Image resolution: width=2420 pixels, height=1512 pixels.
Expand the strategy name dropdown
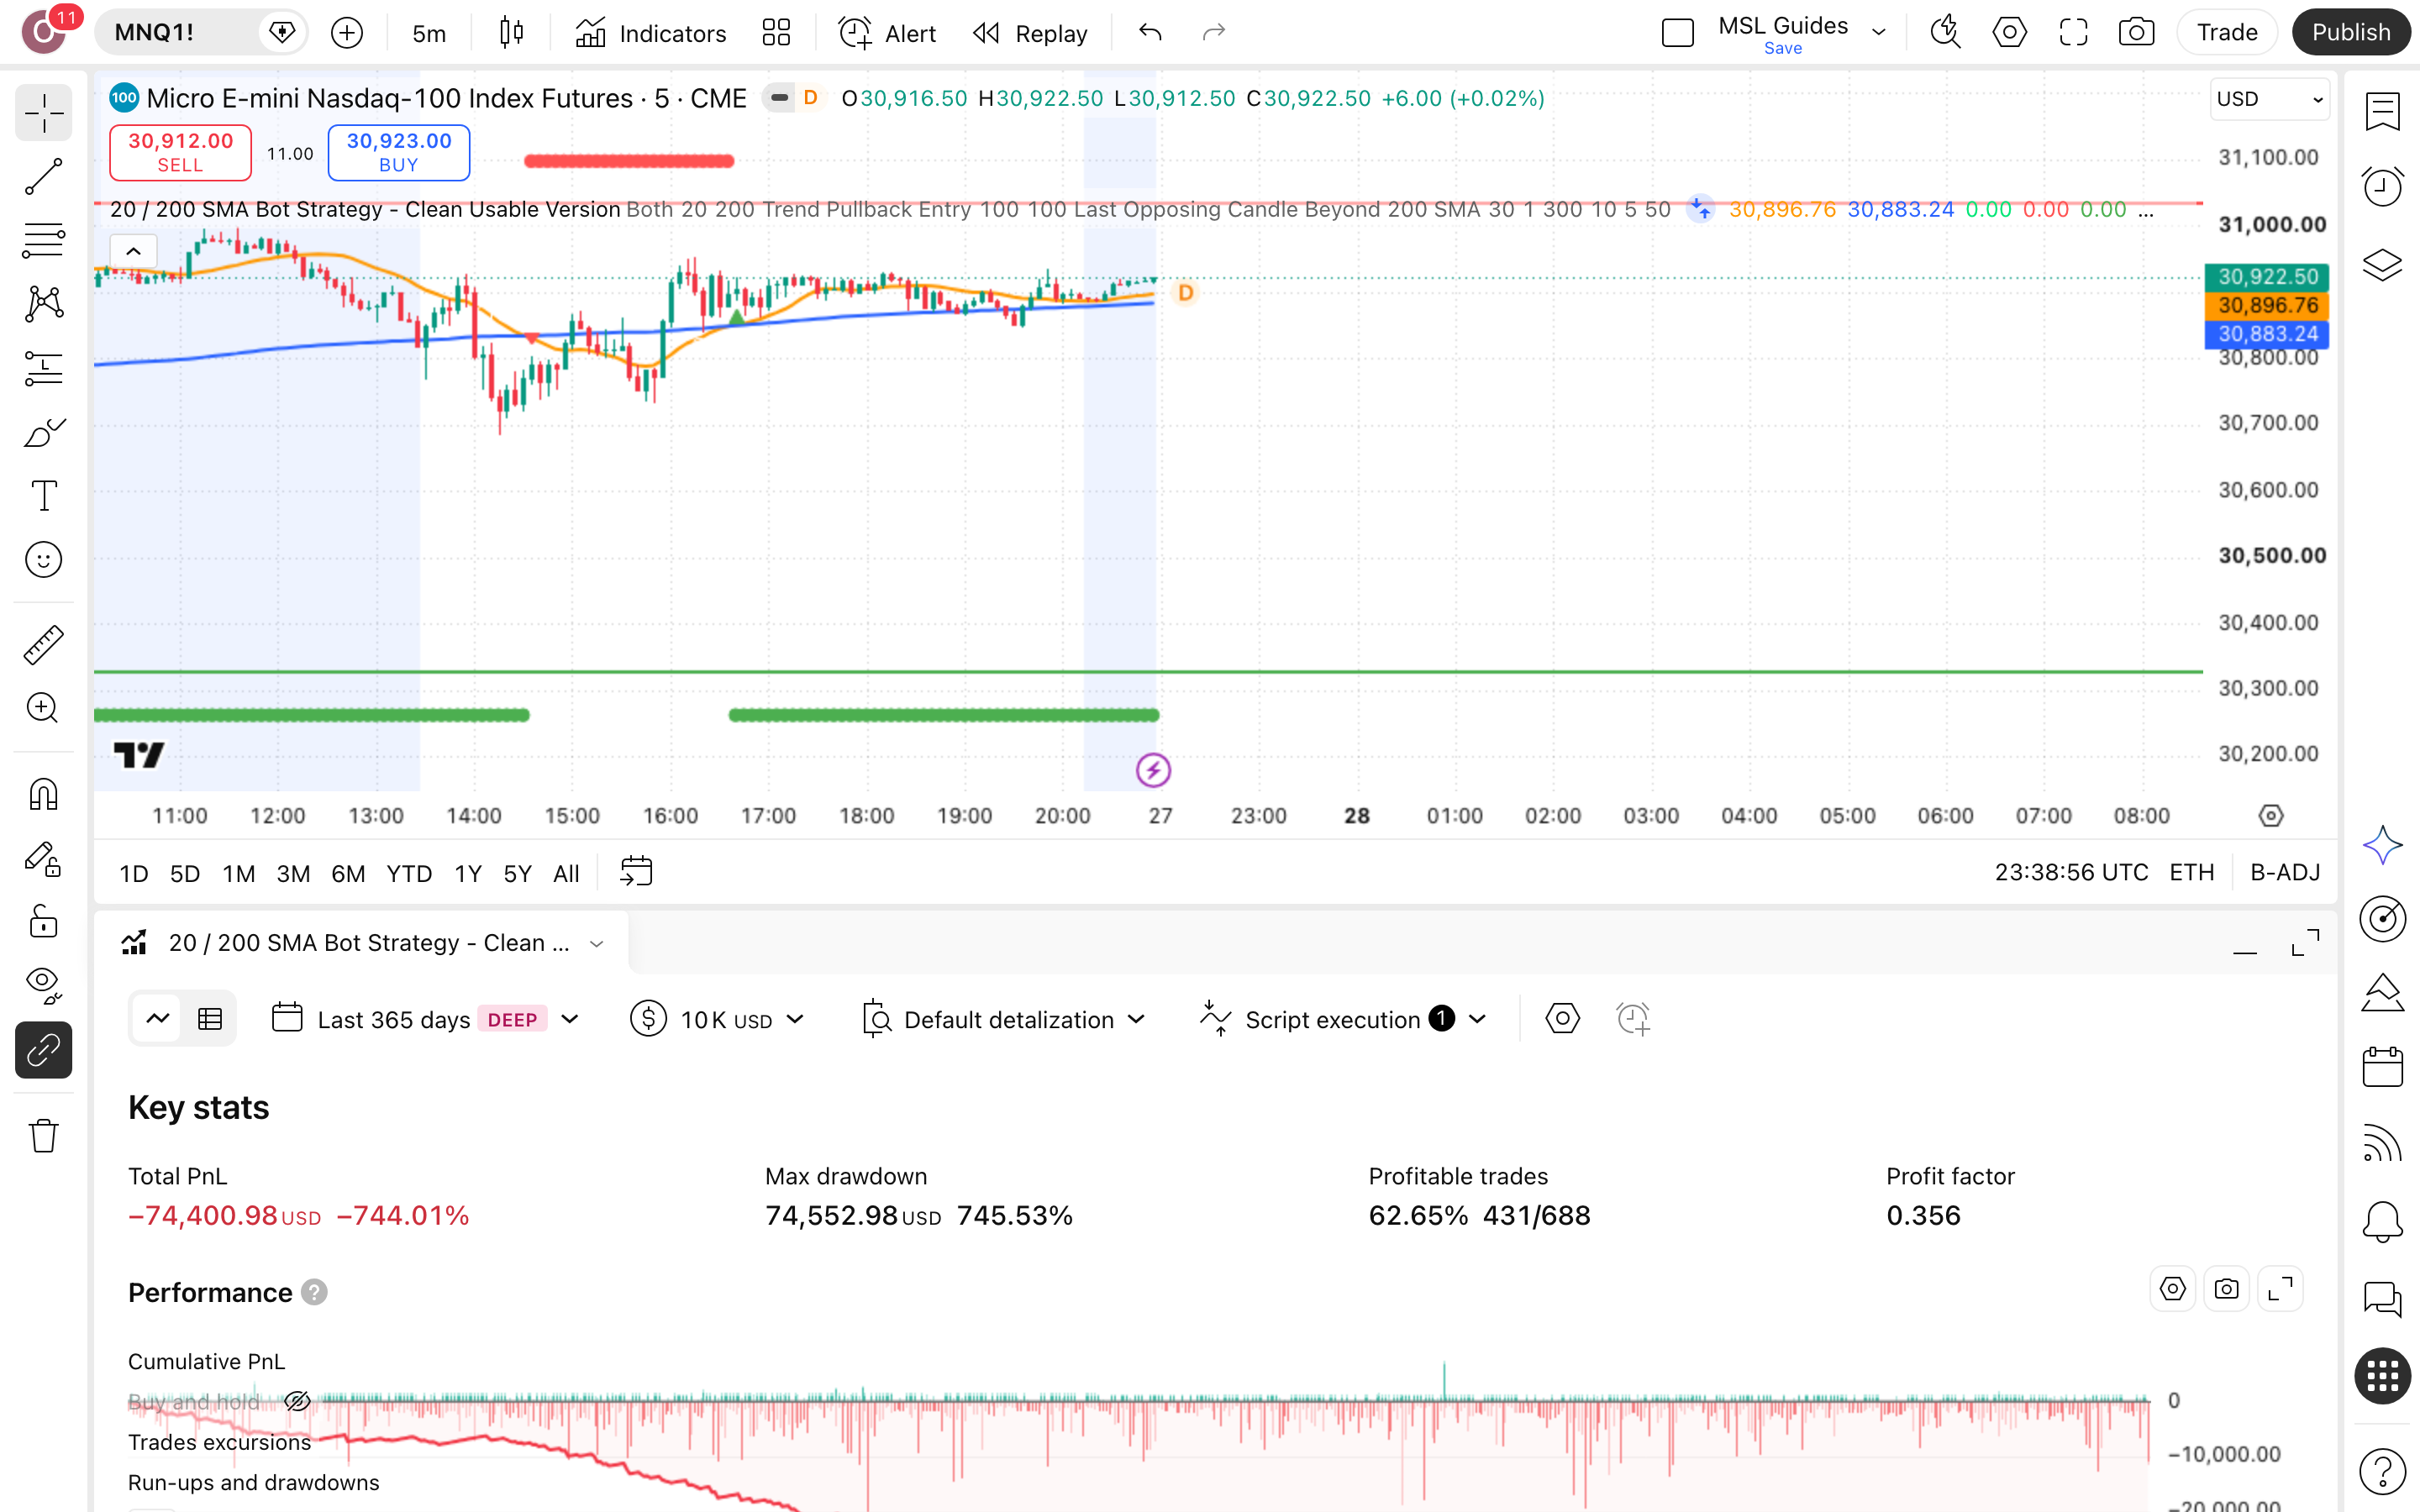(597, 943)
